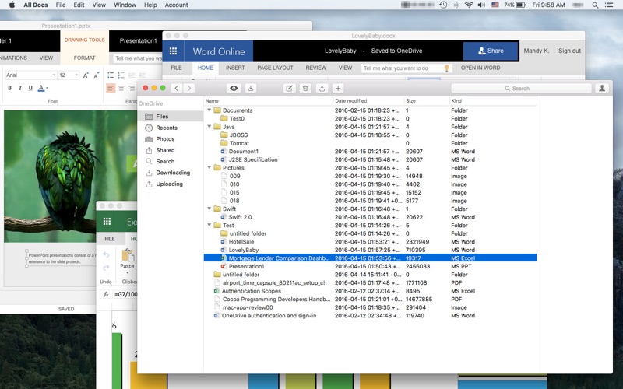Image resolution: width=623 pixels, height=389 pixels.
Task: Click the volume icon in menu bar
Action: coord(481,5)
